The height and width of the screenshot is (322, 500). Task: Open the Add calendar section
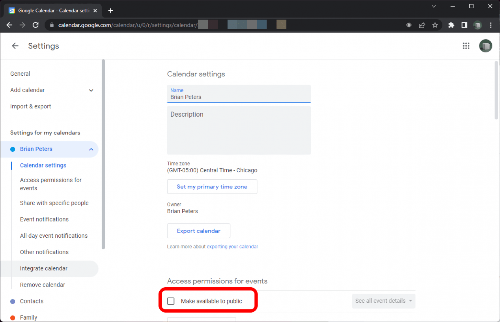tap(27, 90)
